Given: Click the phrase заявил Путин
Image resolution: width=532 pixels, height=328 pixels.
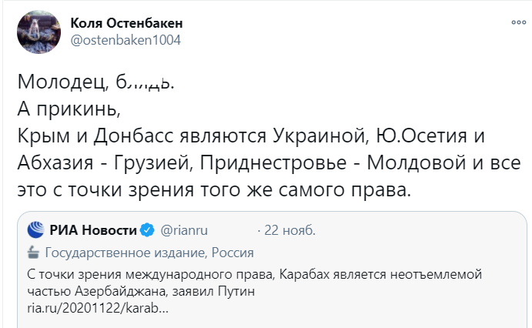Looking at the screenshot, I should coord(213,291).
